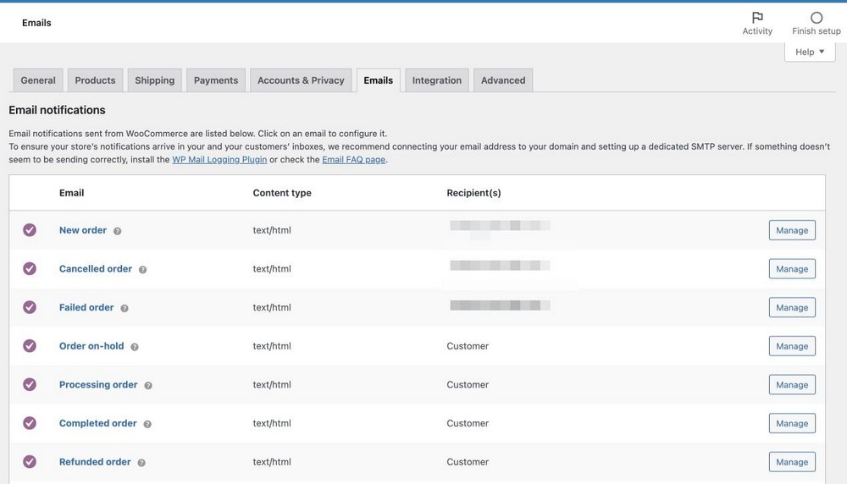Image resolution: width=847 pixels, height=484 pixels.
Task: Click text/html in the New order row
Action: click(x=272, y=230)
